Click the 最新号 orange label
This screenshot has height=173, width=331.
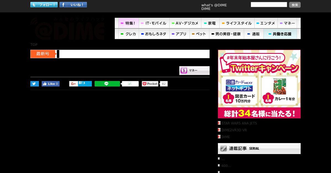[43, 54]
